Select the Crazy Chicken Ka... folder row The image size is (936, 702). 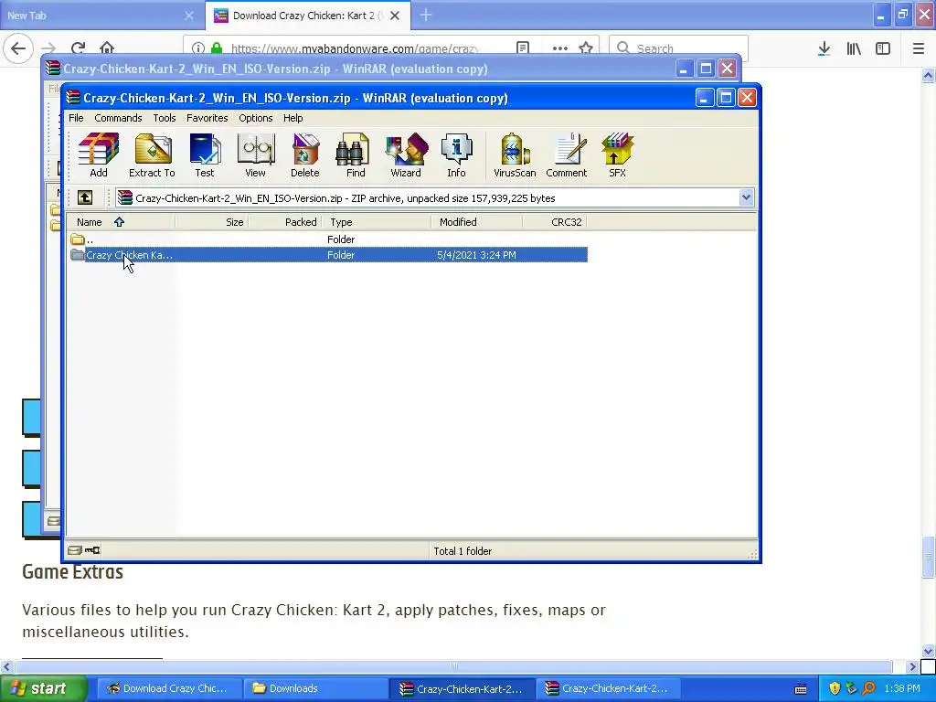(x=327, y=255)
